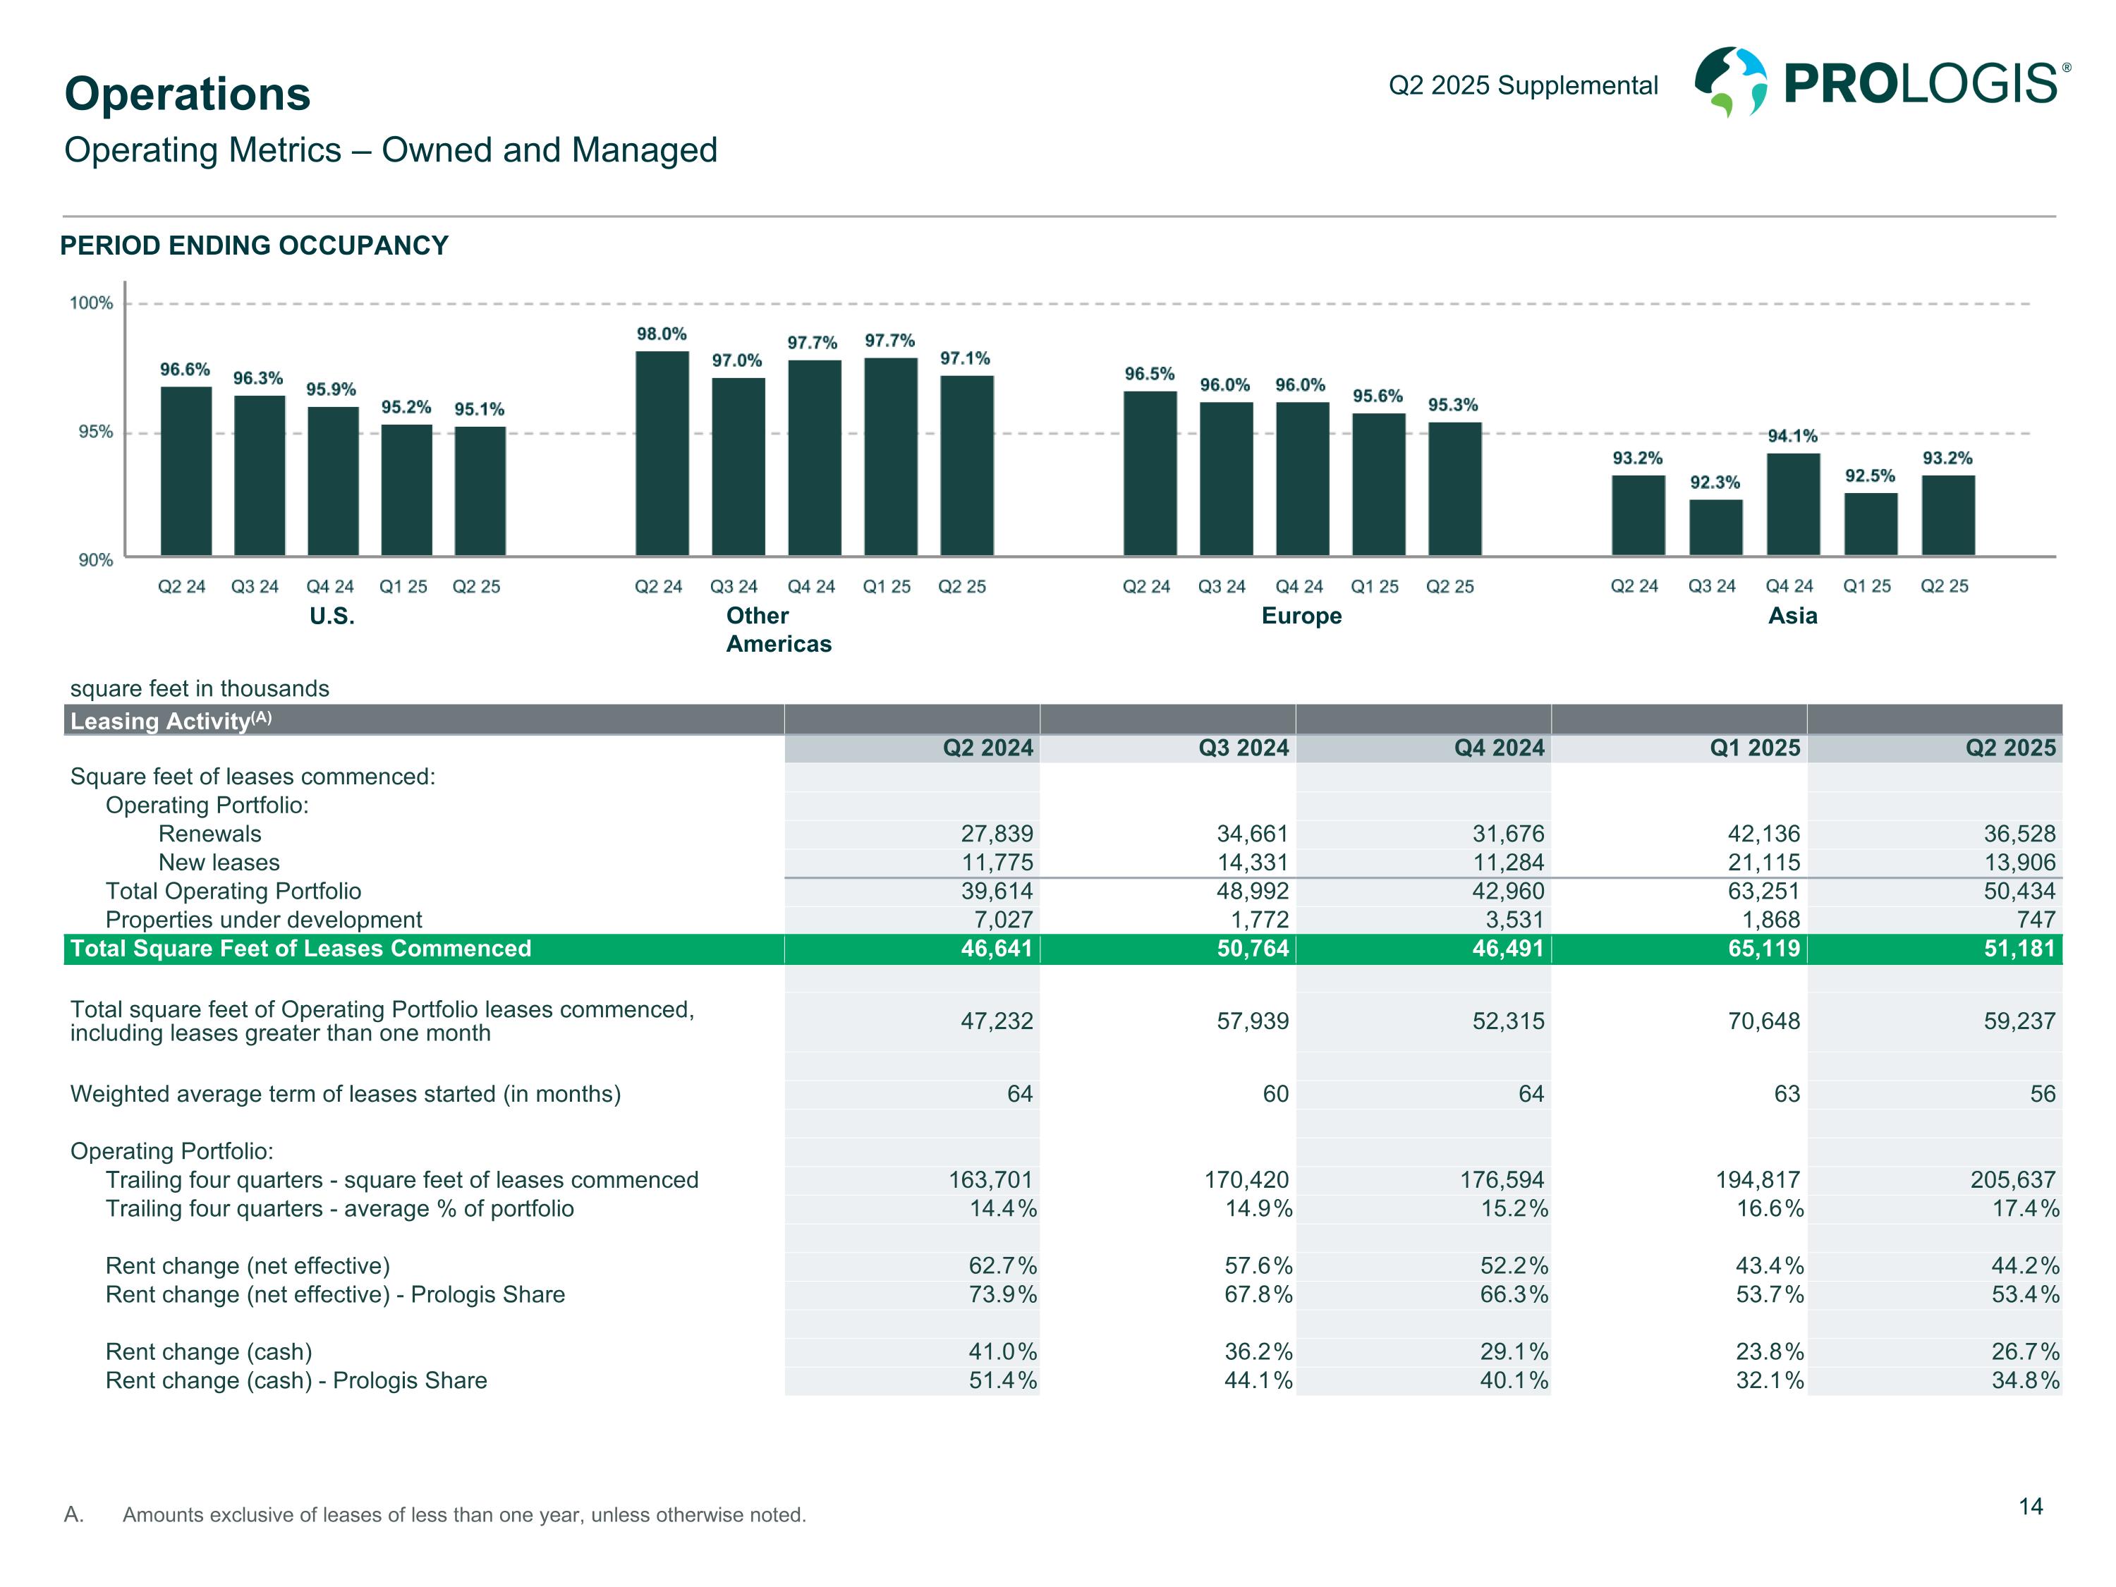
Task: Click the Operations page title
Action: tap(188, 94)
